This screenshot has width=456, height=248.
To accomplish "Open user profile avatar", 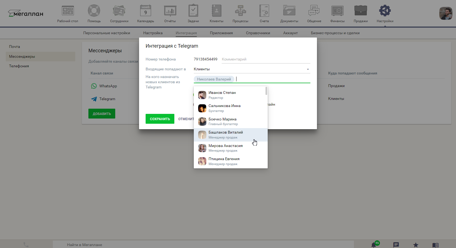I will (x=446, y=13).
